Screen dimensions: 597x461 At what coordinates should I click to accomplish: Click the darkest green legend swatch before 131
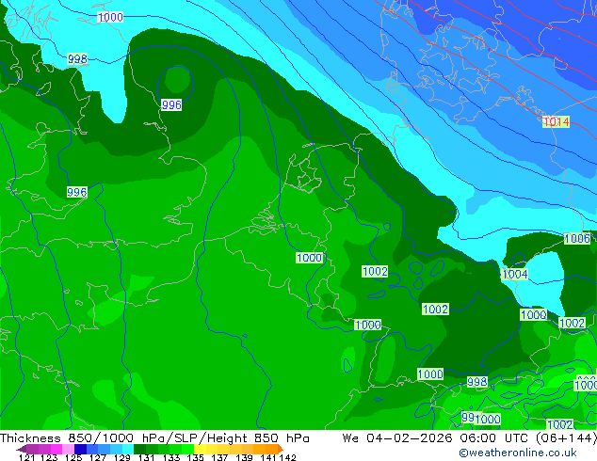point(139,449)
